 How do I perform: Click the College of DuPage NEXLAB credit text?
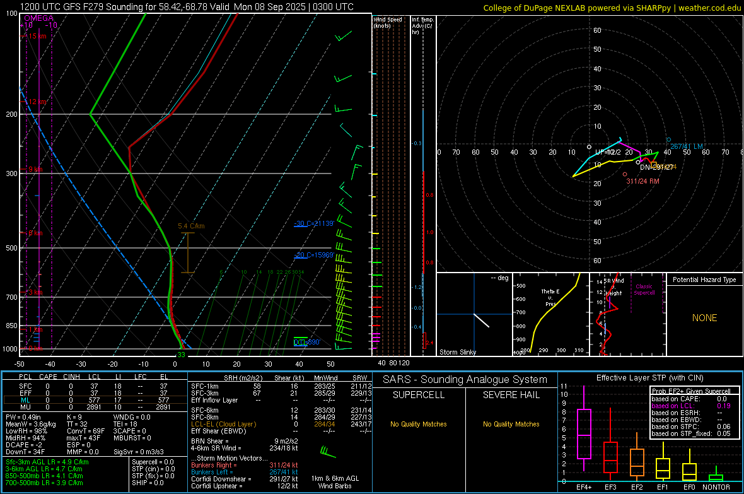[x=612, y=8]
